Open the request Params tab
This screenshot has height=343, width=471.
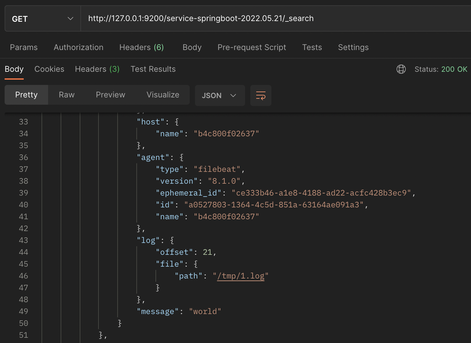24,47
